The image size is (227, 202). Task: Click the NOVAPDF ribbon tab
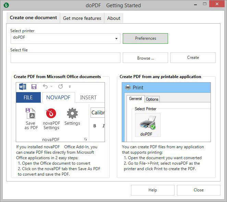coord(58,98)
